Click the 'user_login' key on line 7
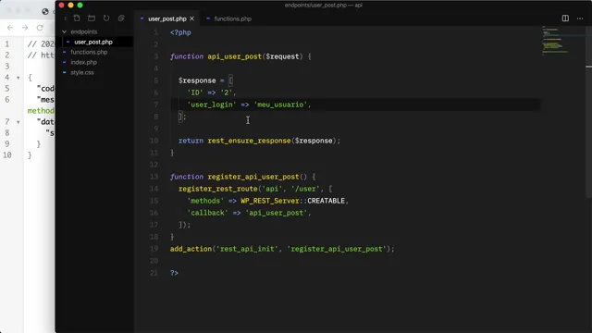The height and width of the screenshot is (333, 592). tap(212, 105)
